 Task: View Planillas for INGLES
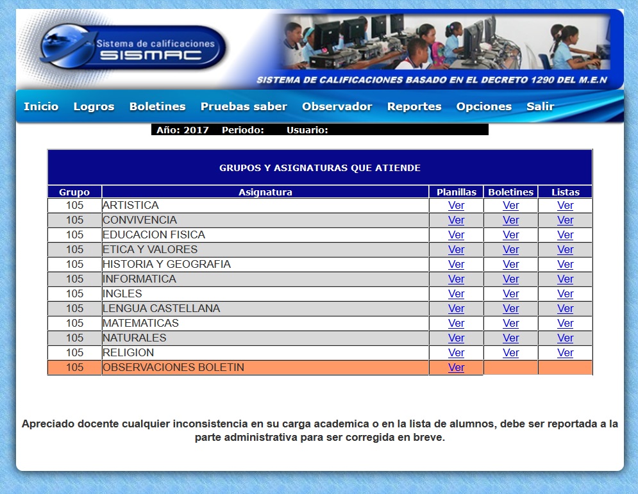[456, 293]
